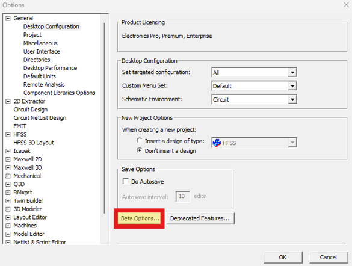The image size is (352, 266).
Task: Enable the Do Autosave checkbox
Action: click(x=126, y=181)
